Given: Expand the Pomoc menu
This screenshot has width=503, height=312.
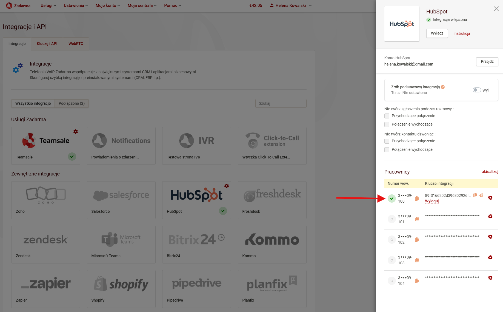Looking at the screenshot, I should click(x=173, y=5).
